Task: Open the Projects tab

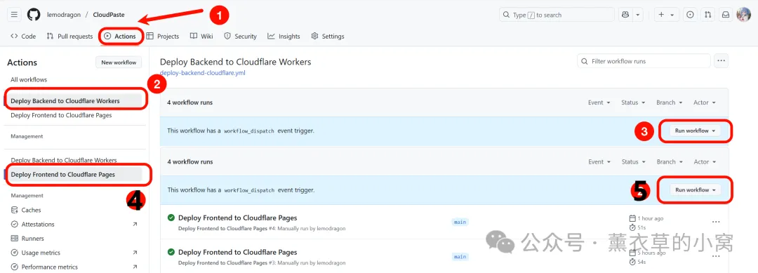Action: (x=163, y=36)
